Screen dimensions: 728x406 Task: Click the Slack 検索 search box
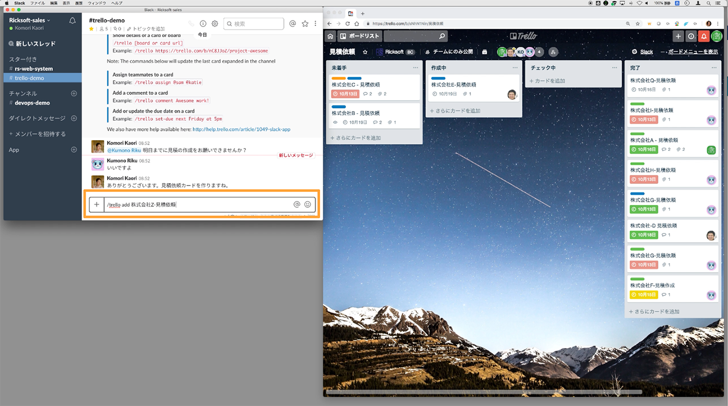click(254, 24)
